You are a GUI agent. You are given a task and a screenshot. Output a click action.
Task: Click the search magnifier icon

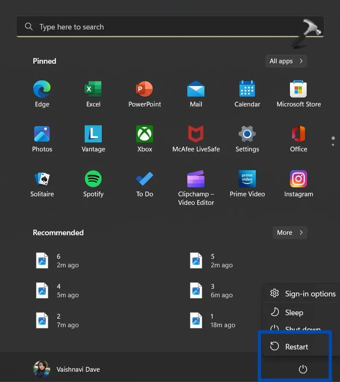tap(29, 27)
